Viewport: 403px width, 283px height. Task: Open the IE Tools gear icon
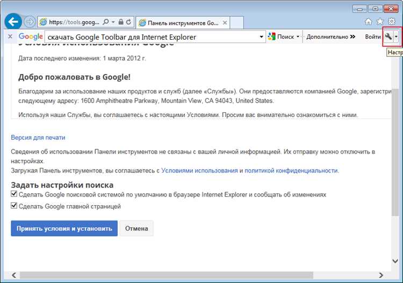pos(391,21)
